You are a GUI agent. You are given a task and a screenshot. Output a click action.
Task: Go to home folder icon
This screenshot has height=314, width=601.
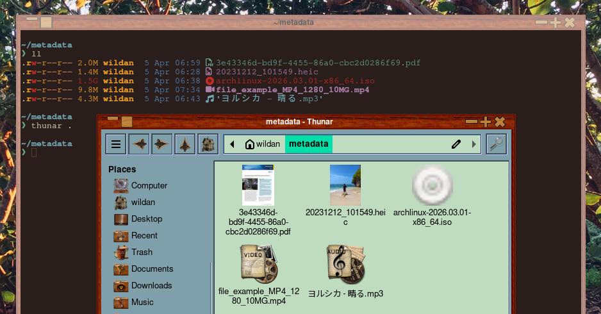[x=208, y=144]
